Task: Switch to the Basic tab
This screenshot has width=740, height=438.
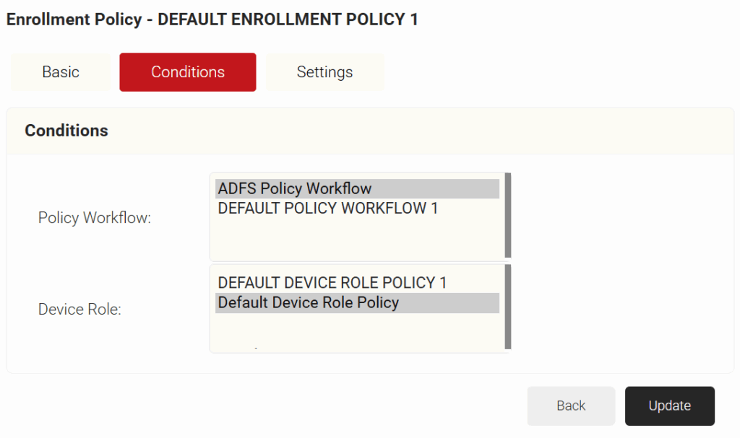Action: pyautogui.click(x=61, y=72)
